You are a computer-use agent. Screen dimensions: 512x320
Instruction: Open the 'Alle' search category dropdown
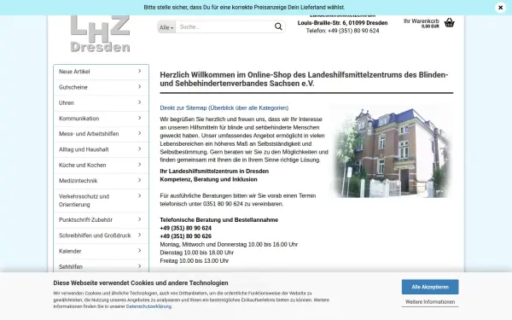coord(166,27)
